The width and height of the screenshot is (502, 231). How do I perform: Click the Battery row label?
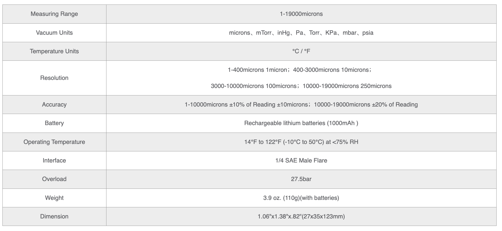tap(54, 123)
